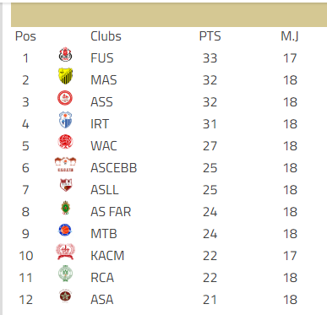This screenshot has width=327, height=315.
Task: Click the yellow MAS club crest
Action: pos(65,76)
